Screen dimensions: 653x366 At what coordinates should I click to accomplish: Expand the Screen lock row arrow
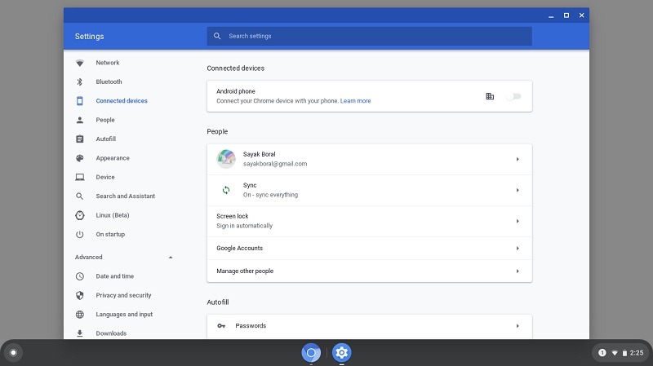[518, 221]
